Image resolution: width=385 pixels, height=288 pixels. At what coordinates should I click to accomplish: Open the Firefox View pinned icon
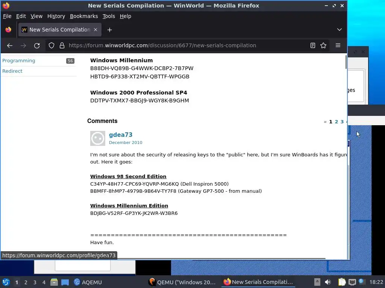pos(8,30)
